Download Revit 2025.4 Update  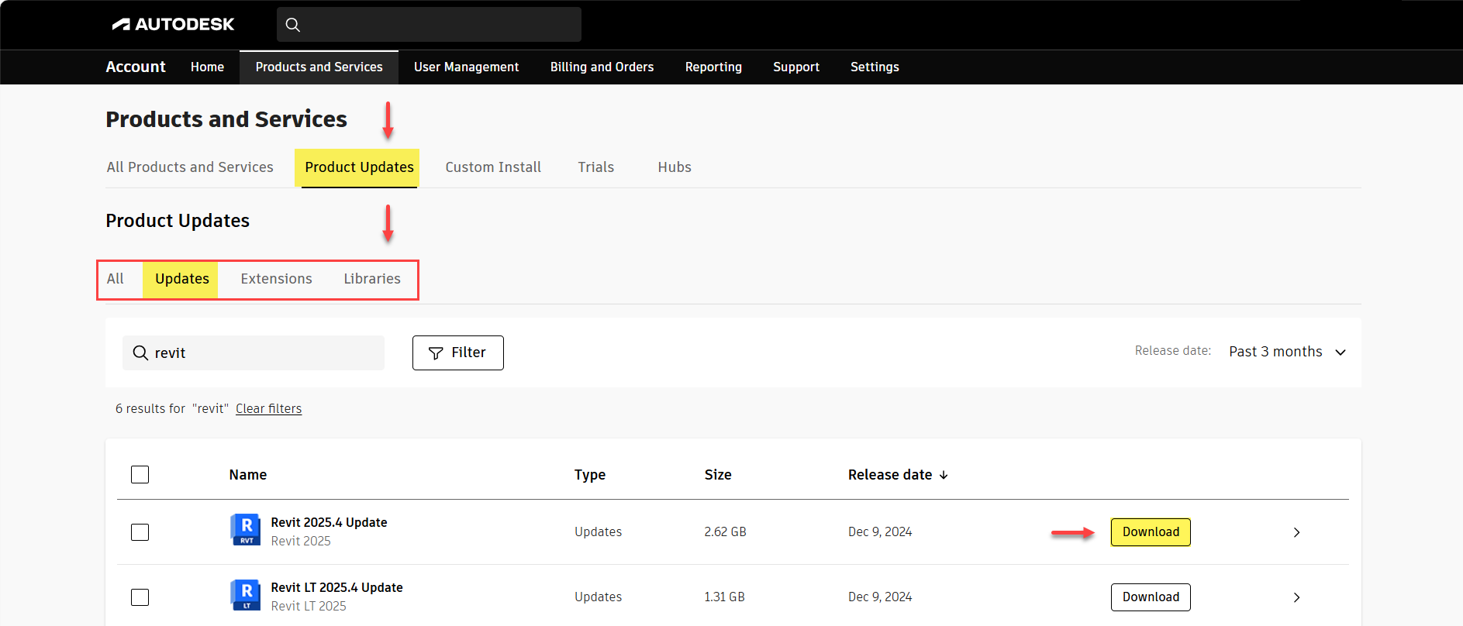(1151, 532)
